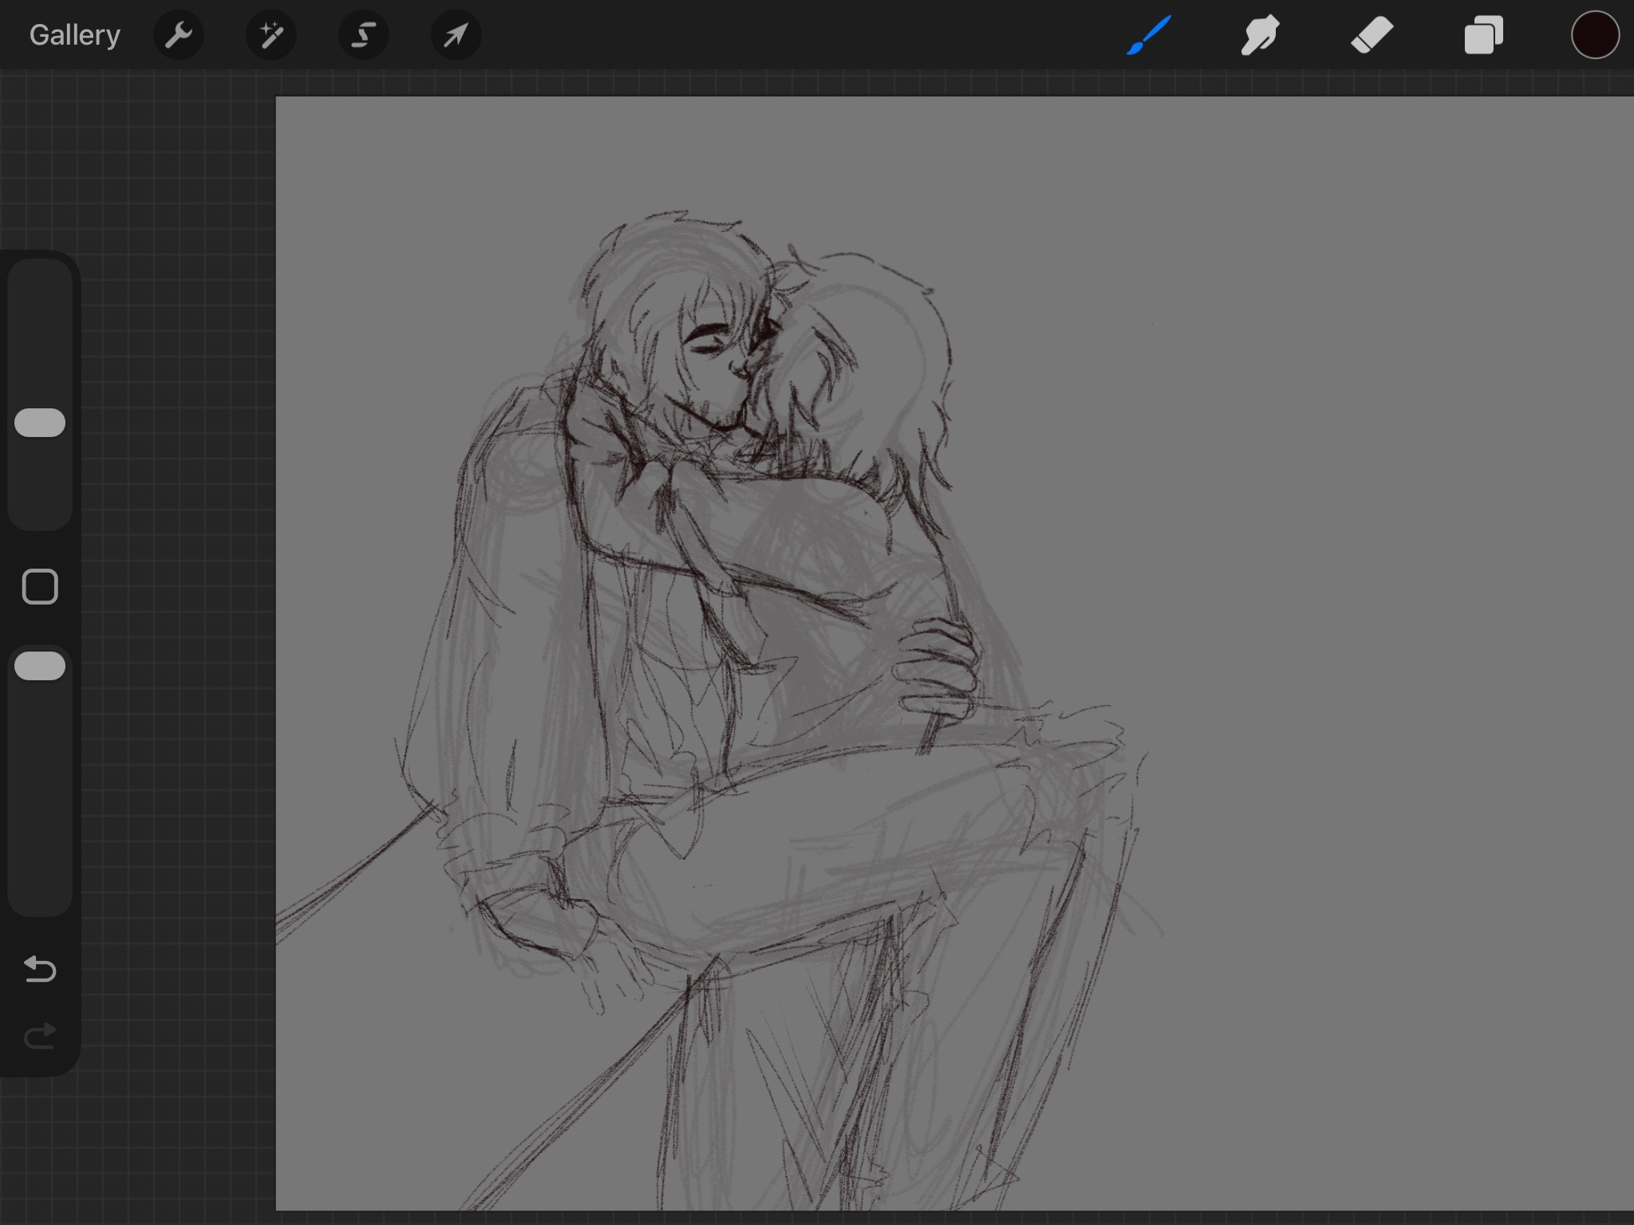Tap the sketch canvas
Screen dimensions: 1634x1225
click(x=954, y=652)
